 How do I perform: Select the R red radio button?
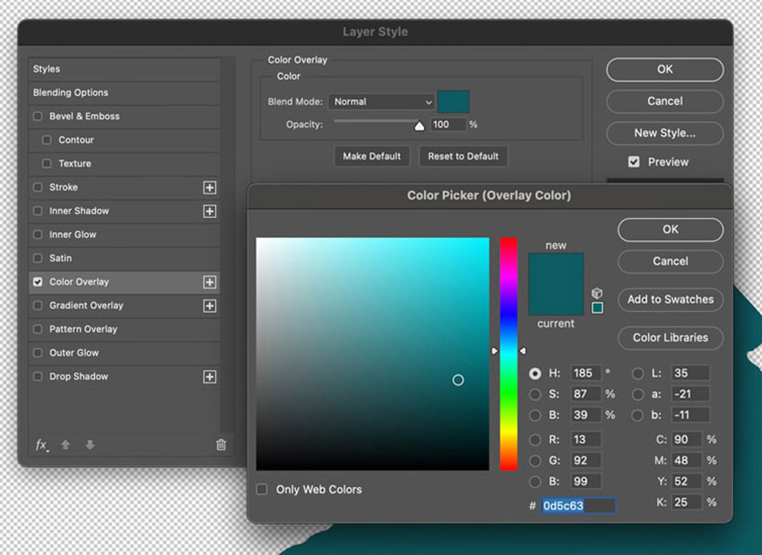point(535,439)
